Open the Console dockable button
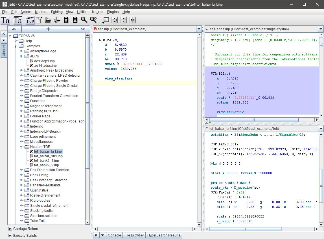Viewport: 324px width, 239px height. (114, 235)
